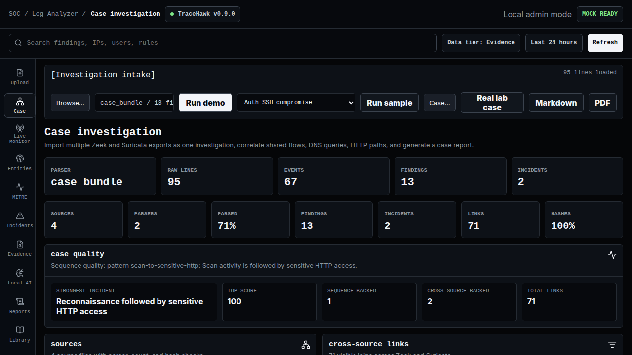Open the Last 24 hours range selector

tap(553, 43)
